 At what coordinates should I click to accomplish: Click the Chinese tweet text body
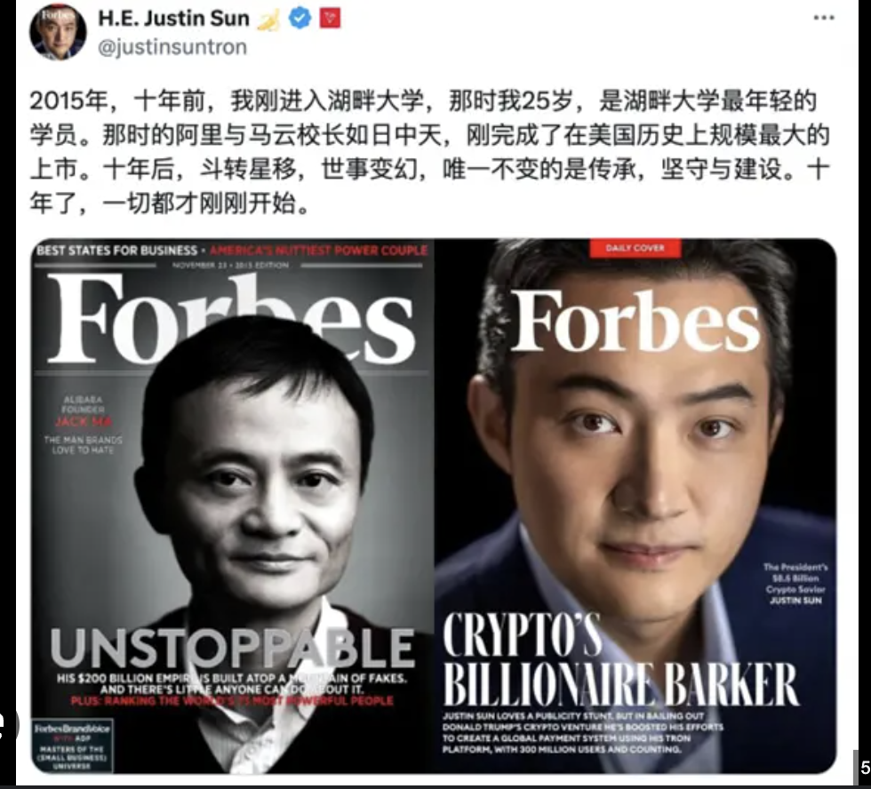pos(429,152)
